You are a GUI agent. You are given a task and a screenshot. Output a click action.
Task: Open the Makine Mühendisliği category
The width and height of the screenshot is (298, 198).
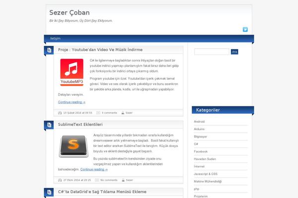208,182
